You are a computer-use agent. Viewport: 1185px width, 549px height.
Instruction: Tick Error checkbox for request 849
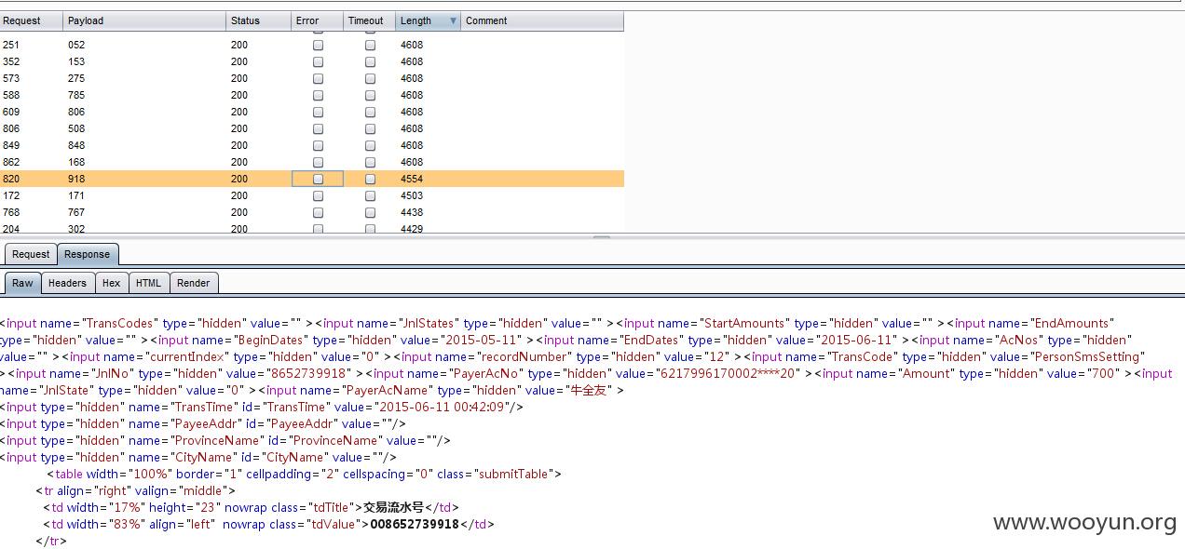click(x=318, y=145)
